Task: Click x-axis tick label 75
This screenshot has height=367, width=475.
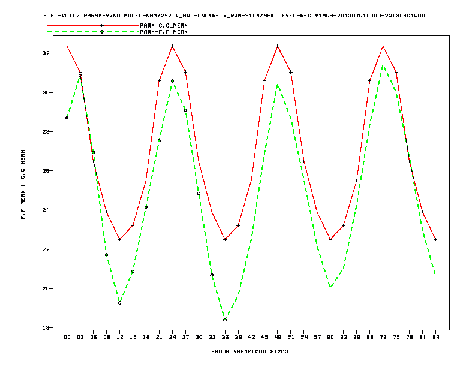Action: tap(396, 337)
